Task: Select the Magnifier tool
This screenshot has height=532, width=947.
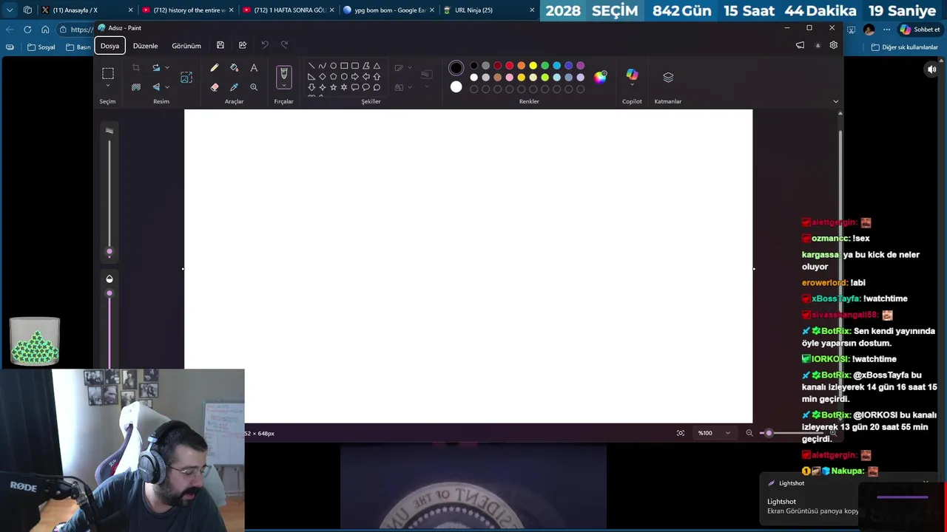Action: [254, 87]
